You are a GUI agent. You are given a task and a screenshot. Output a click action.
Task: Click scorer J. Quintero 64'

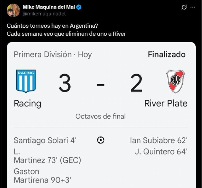point(161,152)
